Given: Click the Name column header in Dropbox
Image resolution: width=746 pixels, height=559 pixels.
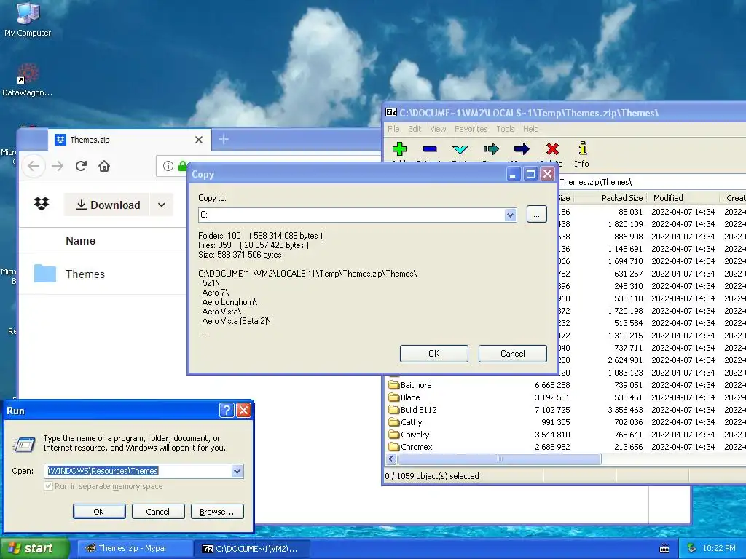Looking at the screenshot, I should click(80, 241).
